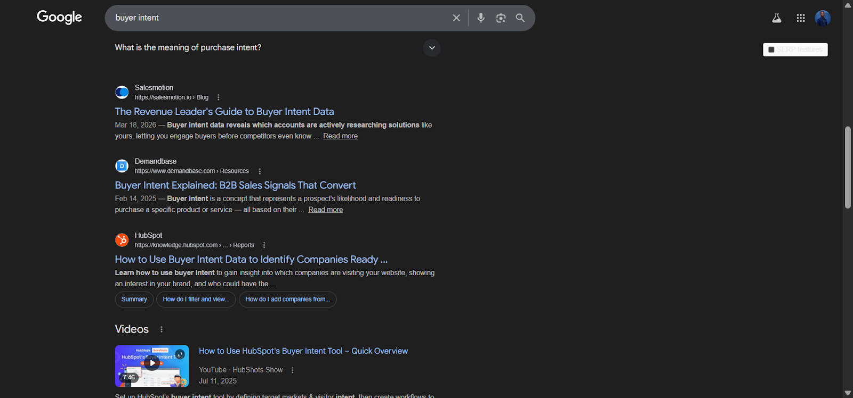
Task: Open Search Labs flask icon
Action: pyautogui.click(x=777, y=18)
